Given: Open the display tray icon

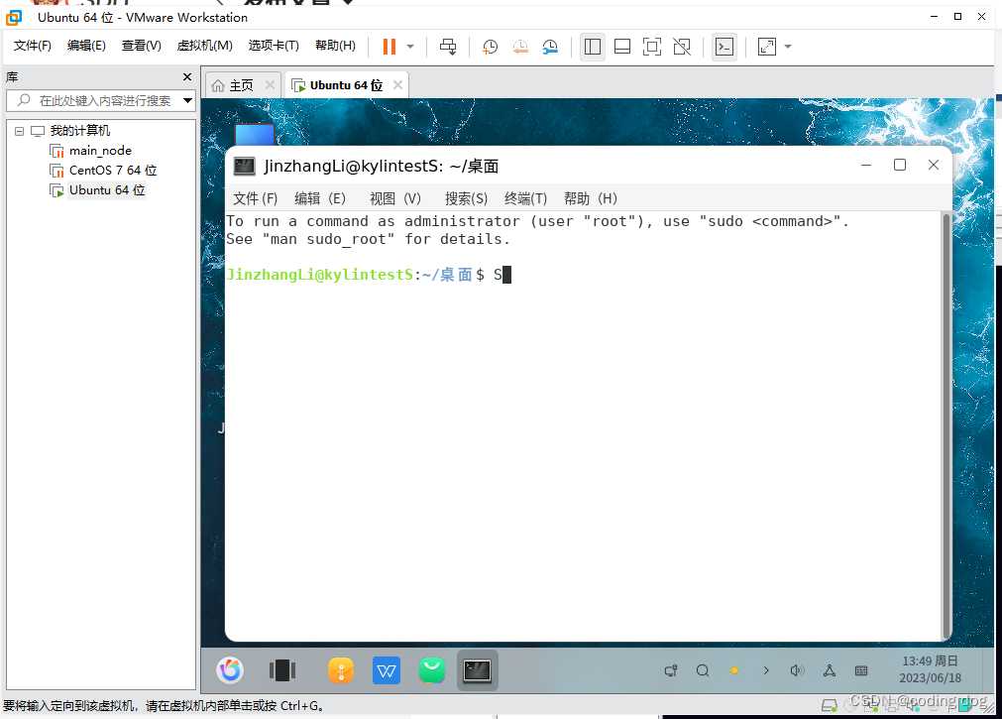Looking at the screenshot, I should point(671,670).
